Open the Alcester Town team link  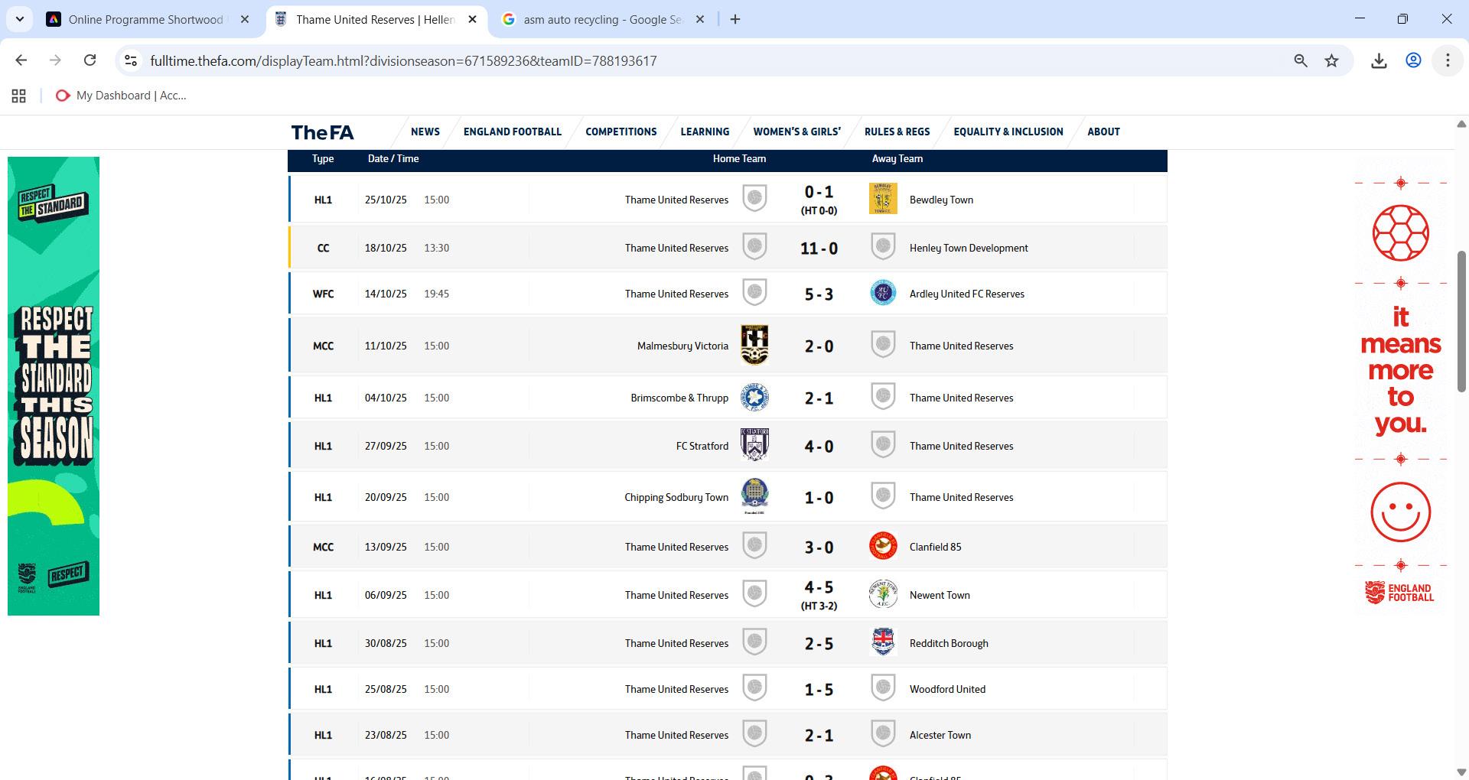click(x=940, y=735)
